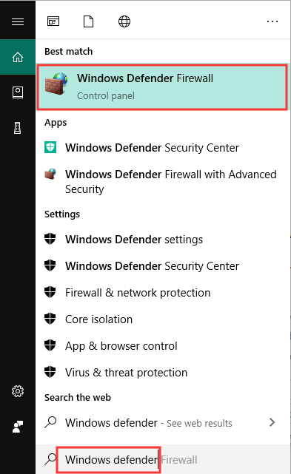Click shield icon beside Windows Defender settings
The height and width of the screenshot is (474, 291).
pyautogui.click(x=50, y=239)
